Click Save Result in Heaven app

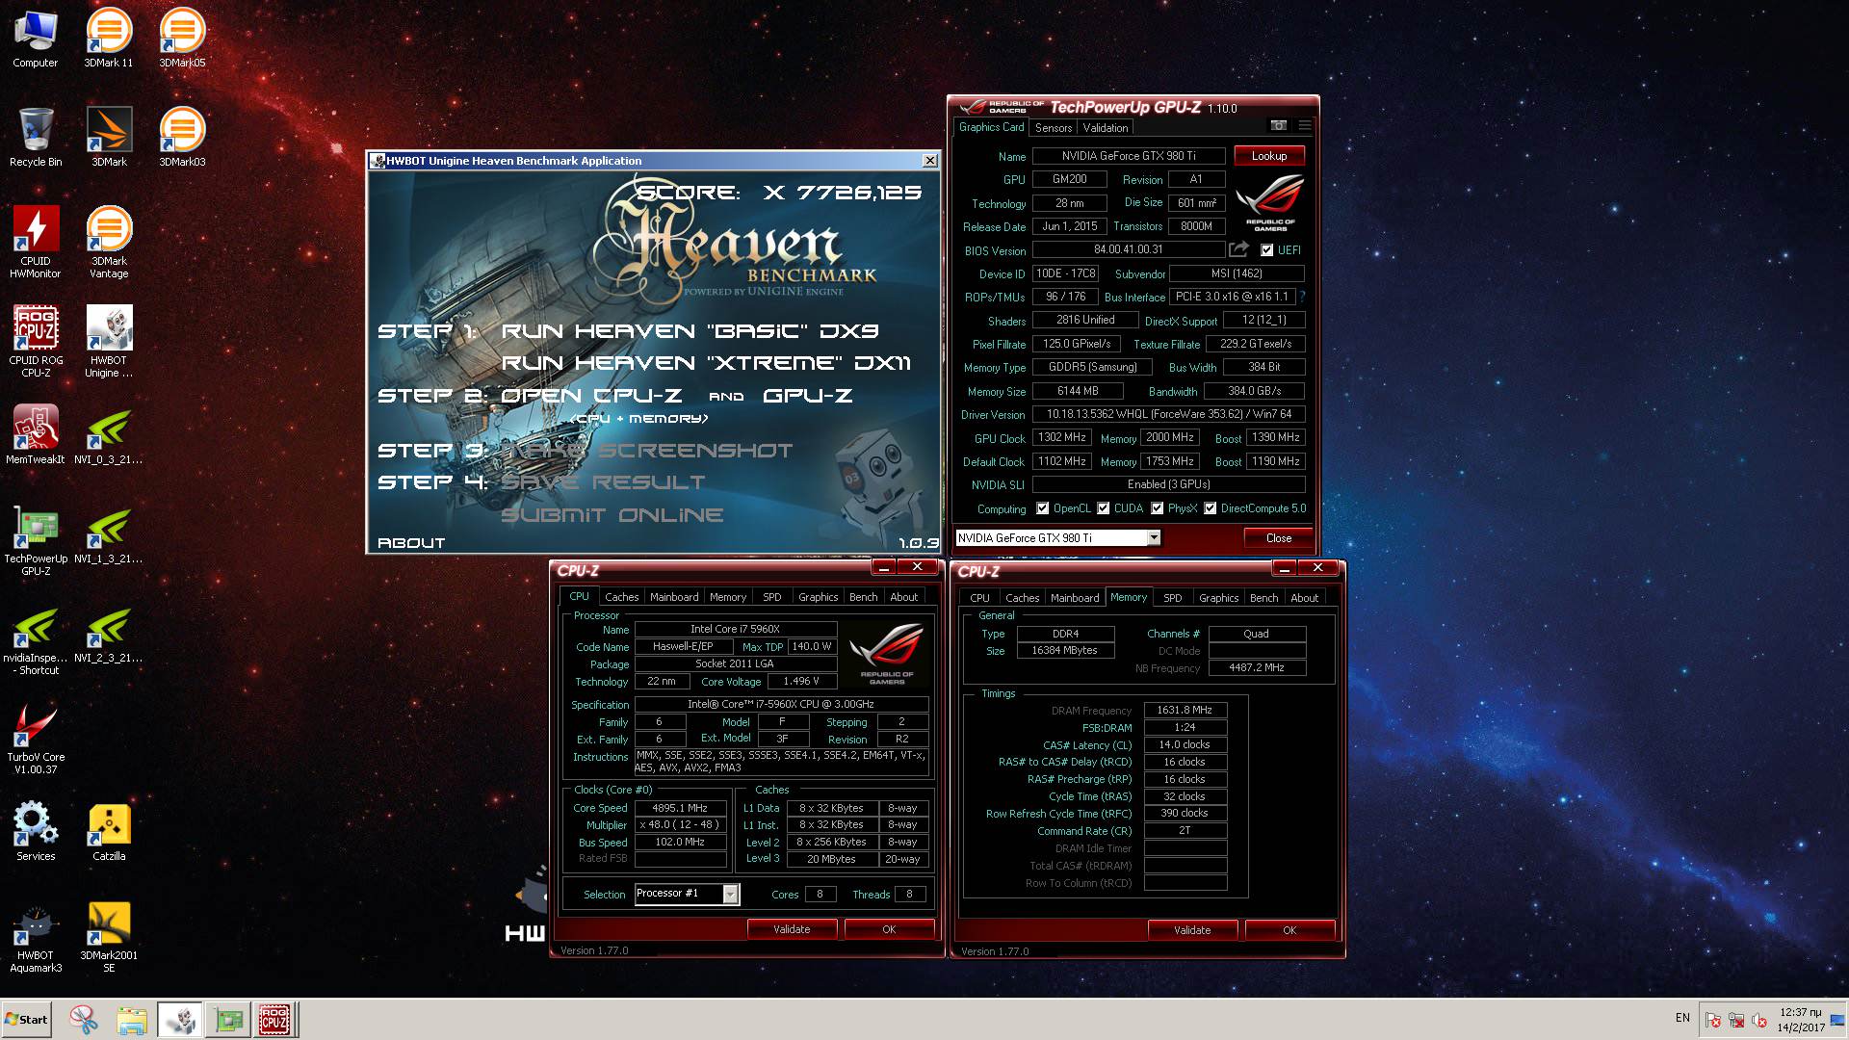point(603,482)
